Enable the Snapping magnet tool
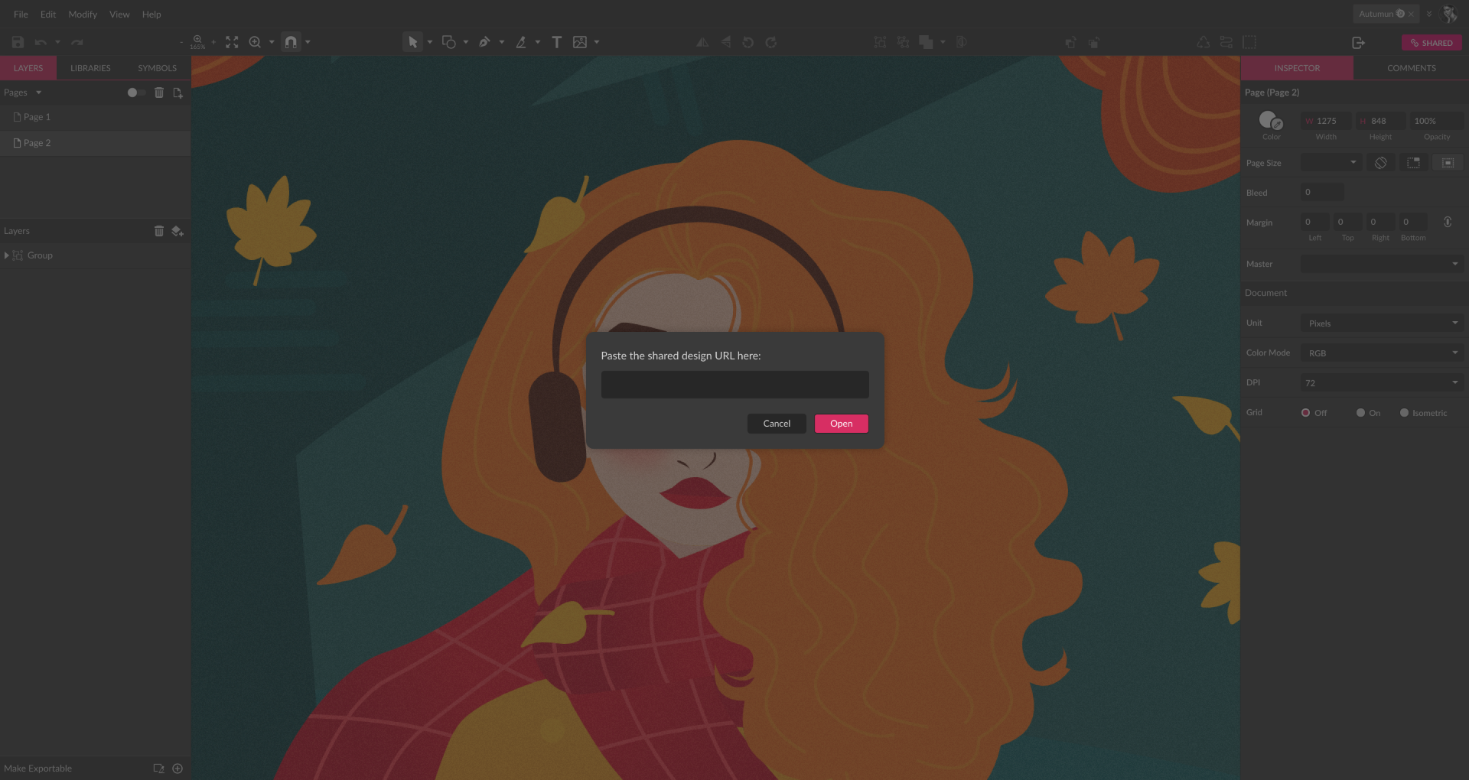The image size is (1469, 780). coord(291,42)
